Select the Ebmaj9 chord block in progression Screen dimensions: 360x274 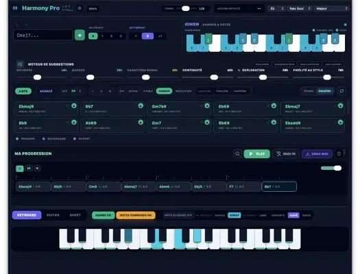(x=33, y=186)
